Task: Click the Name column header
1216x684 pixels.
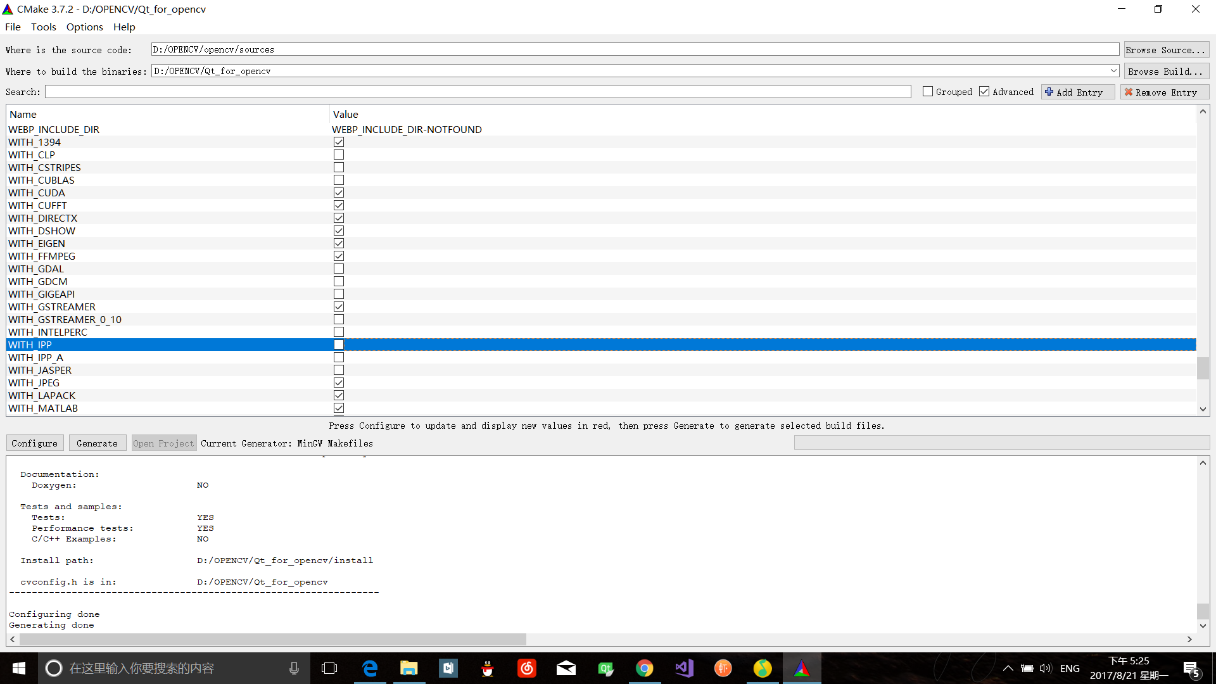Action: [168, 114]
